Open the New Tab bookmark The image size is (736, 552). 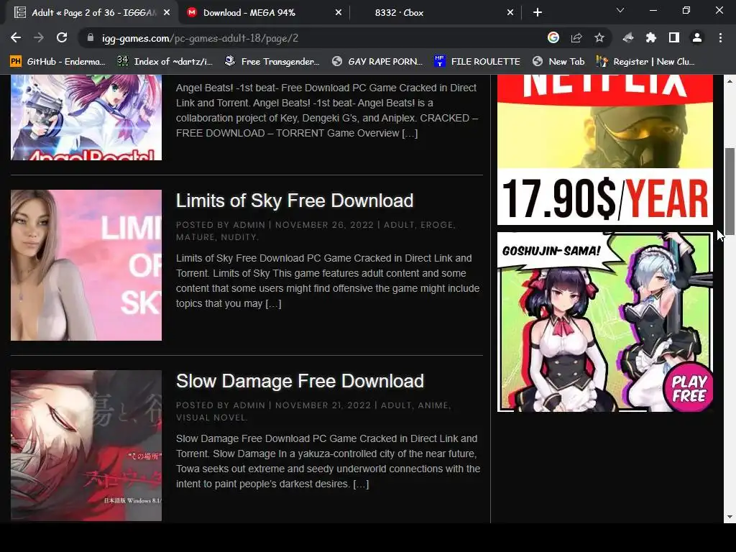(558, 62)
